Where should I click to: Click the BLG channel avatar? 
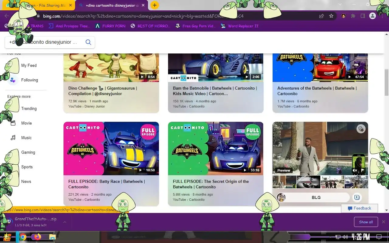pos(281,197)
